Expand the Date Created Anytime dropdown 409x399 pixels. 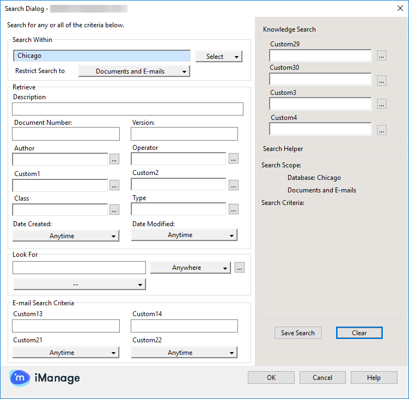[65, 236]
